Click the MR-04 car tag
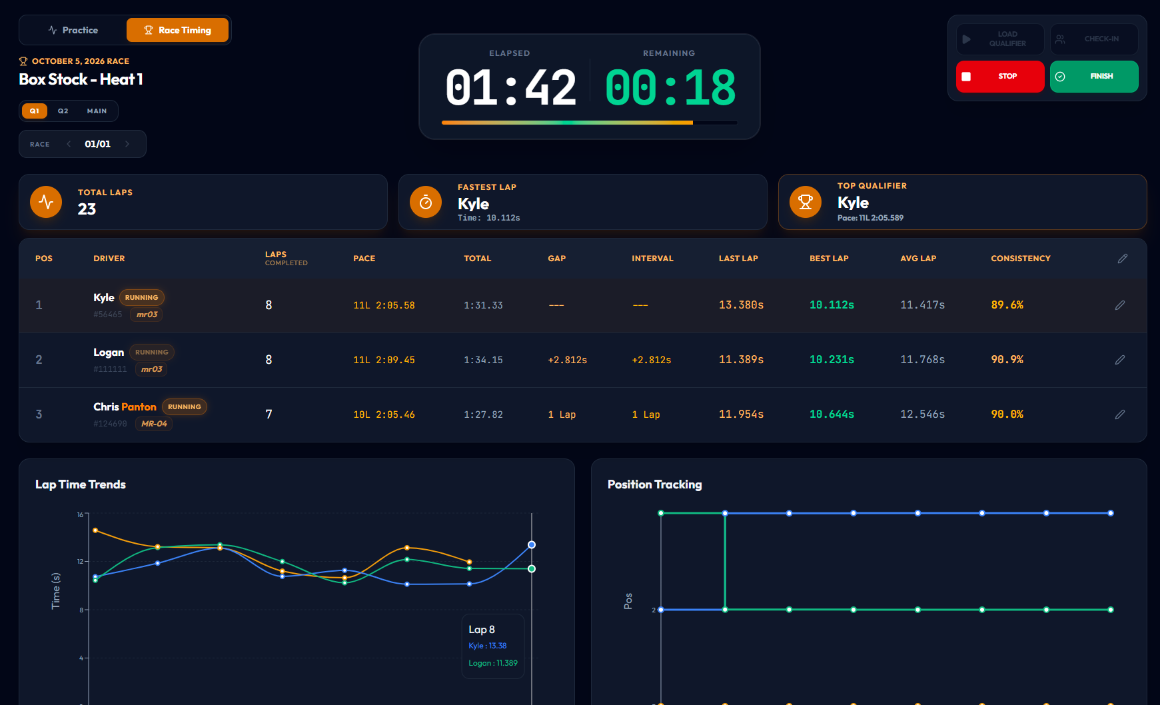The image size is (1160, 705). click(x=154, y=424)
